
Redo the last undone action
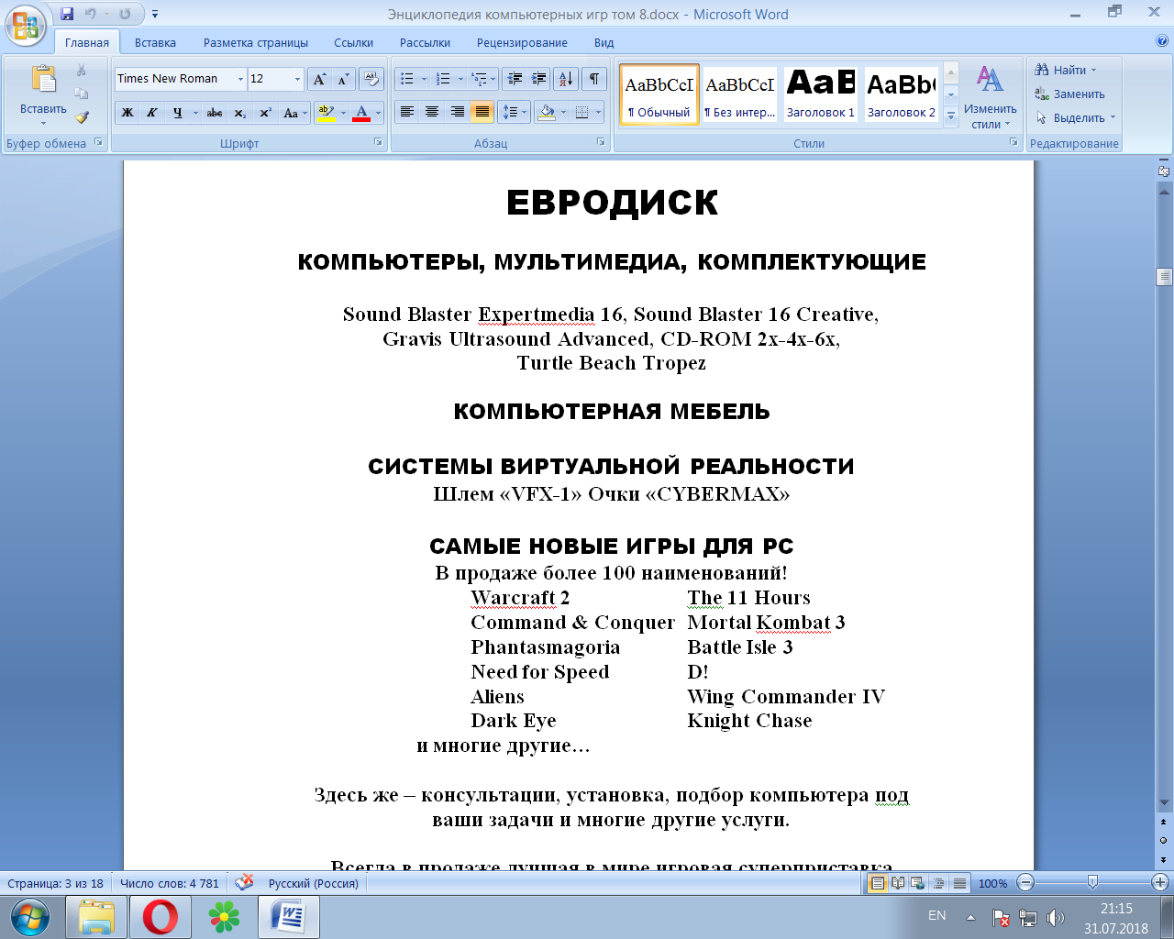125,14
